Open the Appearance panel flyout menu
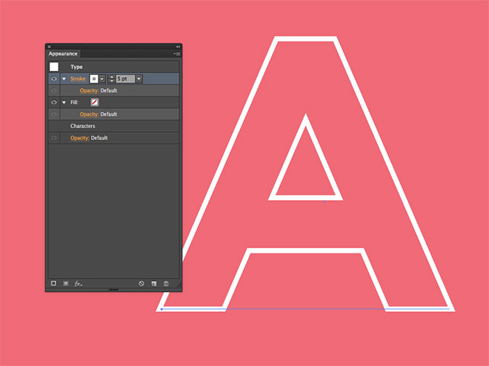The image size is (489, 366). (177, 54)
